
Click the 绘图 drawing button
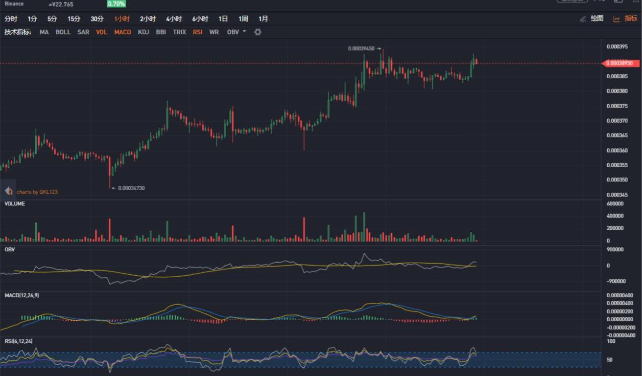point(597,19)
